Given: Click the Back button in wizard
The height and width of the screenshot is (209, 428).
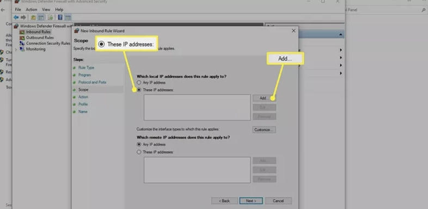Looking at the screenshot, I should (224, 201).
